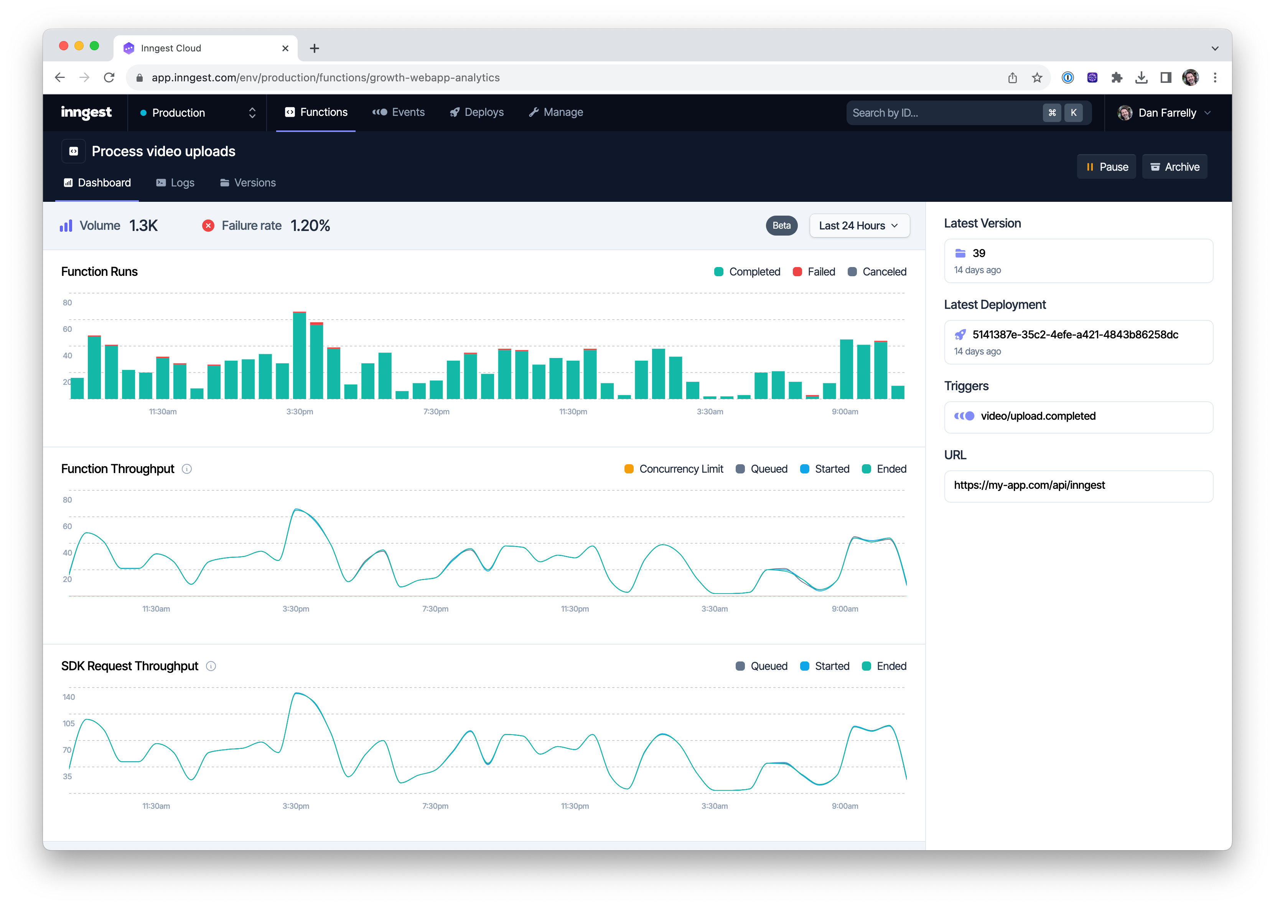Switch to the Versions tab
Viewport: 1275px width, 907px height.
[247, 183]
